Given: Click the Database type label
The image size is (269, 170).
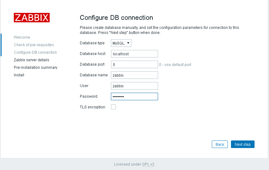Looking at the screenshot, I should (92, 43).
